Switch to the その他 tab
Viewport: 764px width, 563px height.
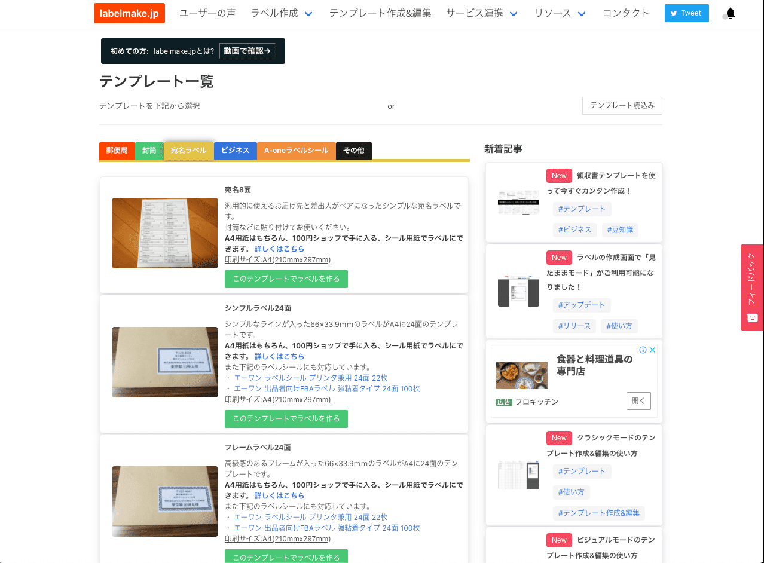tap(353, 151)
